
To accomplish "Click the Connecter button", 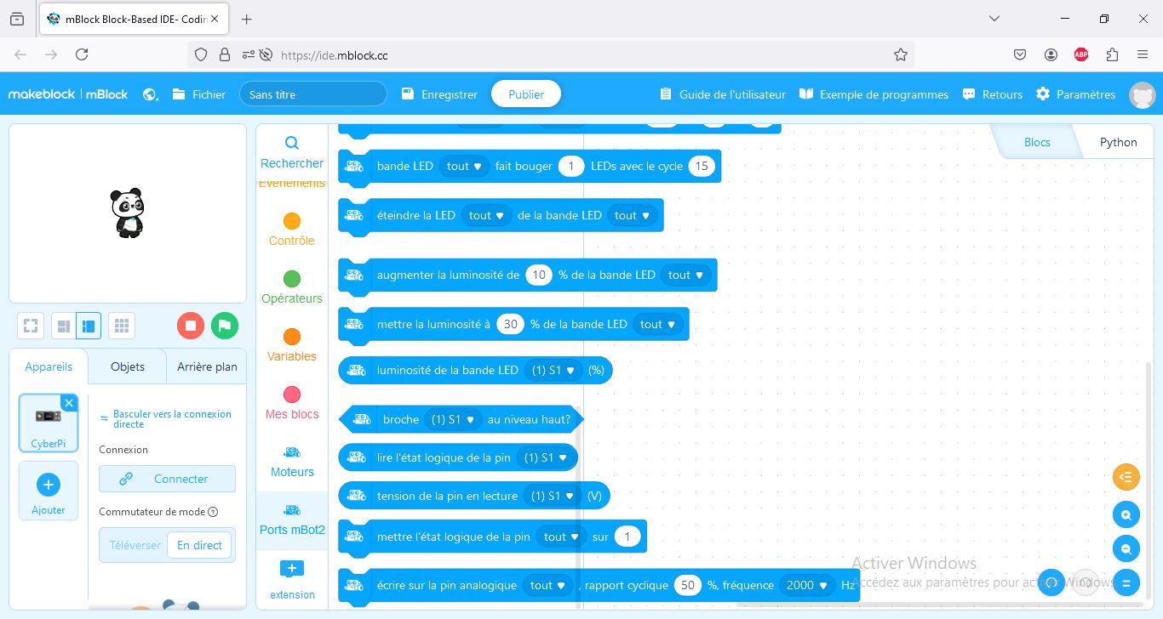I will point(167,479).
